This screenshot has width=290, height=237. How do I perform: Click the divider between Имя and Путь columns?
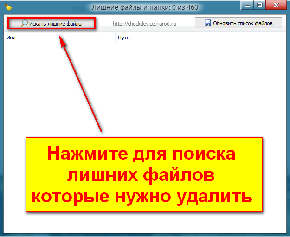point(115,38)
